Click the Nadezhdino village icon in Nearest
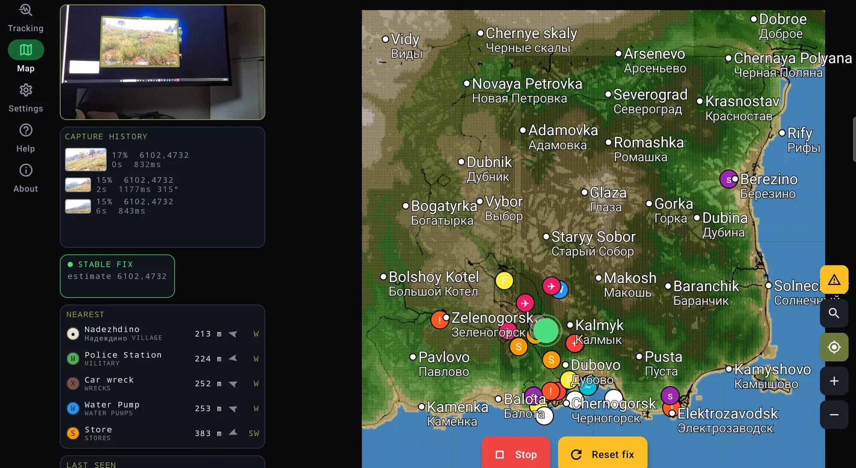The width and height of the screenshot is (856, 468). (73, 334)
